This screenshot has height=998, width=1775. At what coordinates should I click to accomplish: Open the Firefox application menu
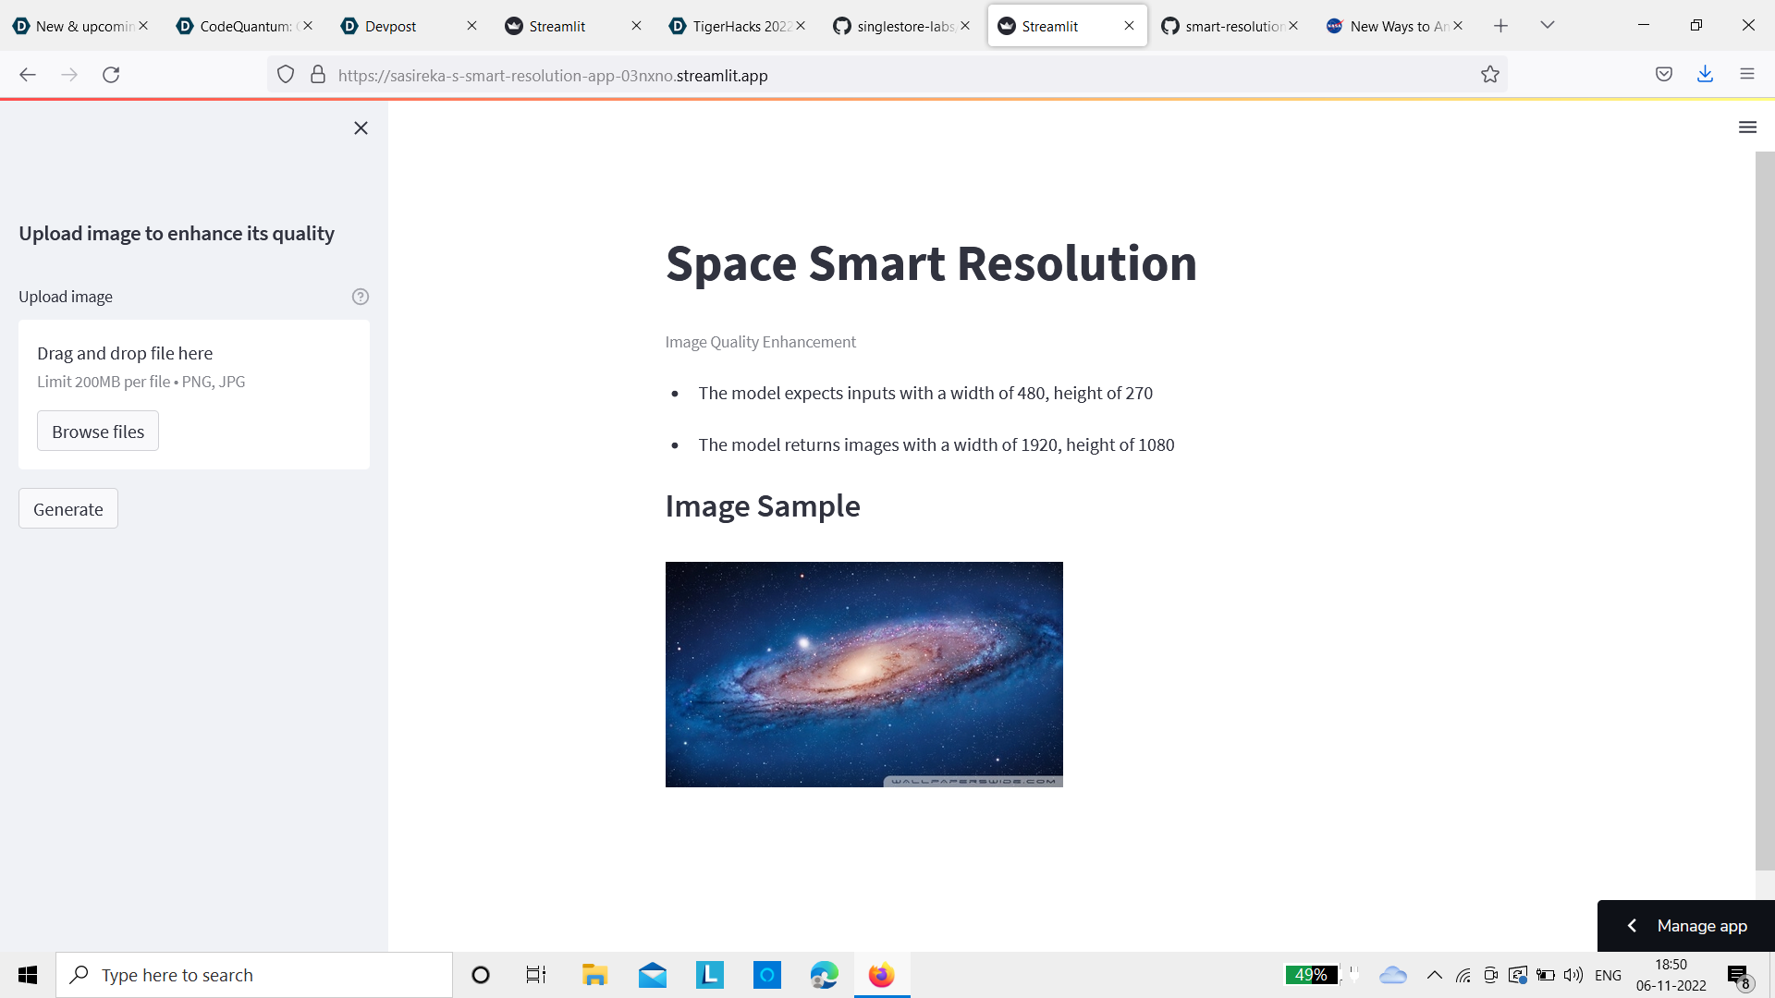click(x=1747, y=74)
